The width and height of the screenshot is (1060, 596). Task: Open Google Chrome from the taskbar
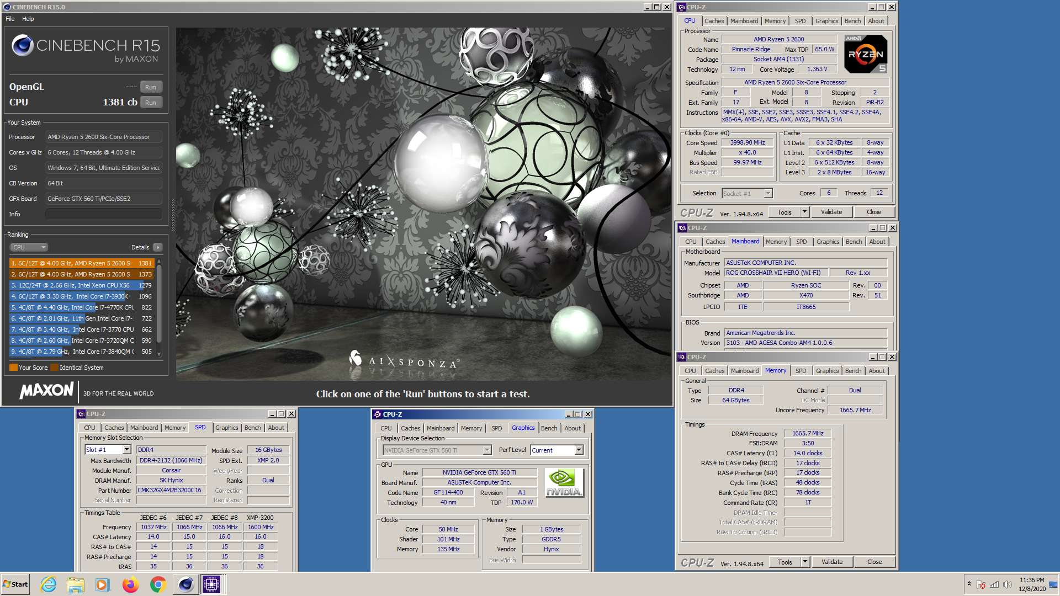pyautogui.click(x=158, y=584)
